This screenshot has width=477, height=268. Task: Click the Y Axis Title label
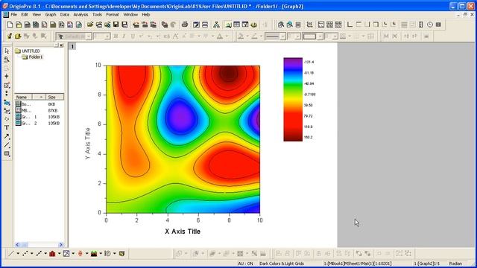88,144
